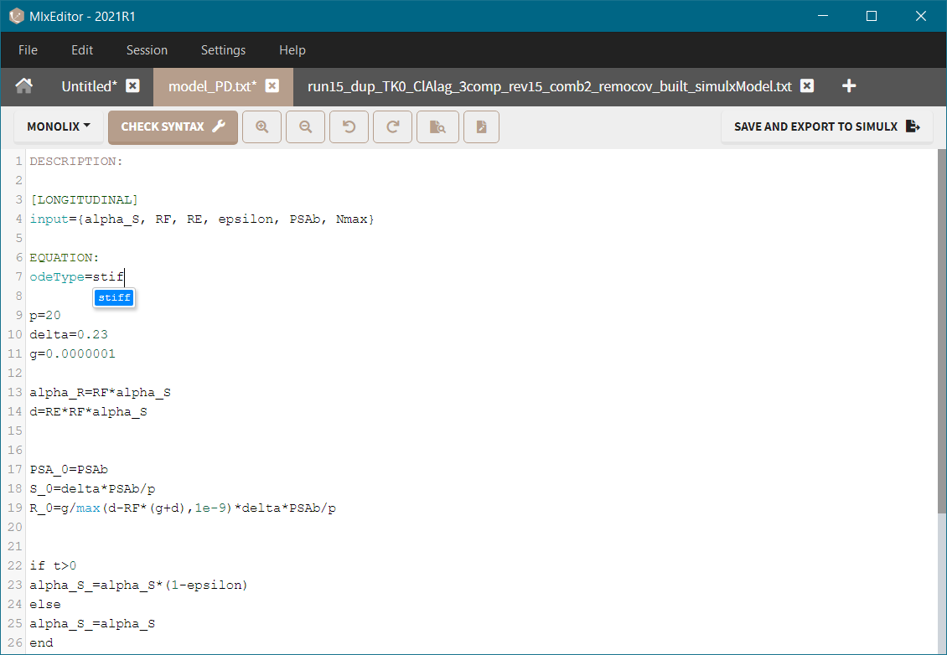This screenshot has width=947, height=655.
Task: Click the document edit icon in the toolbar
Action: pos(481,126)
